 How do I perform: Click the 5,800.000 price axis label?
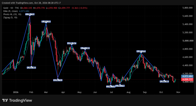[x=187, y=8]
